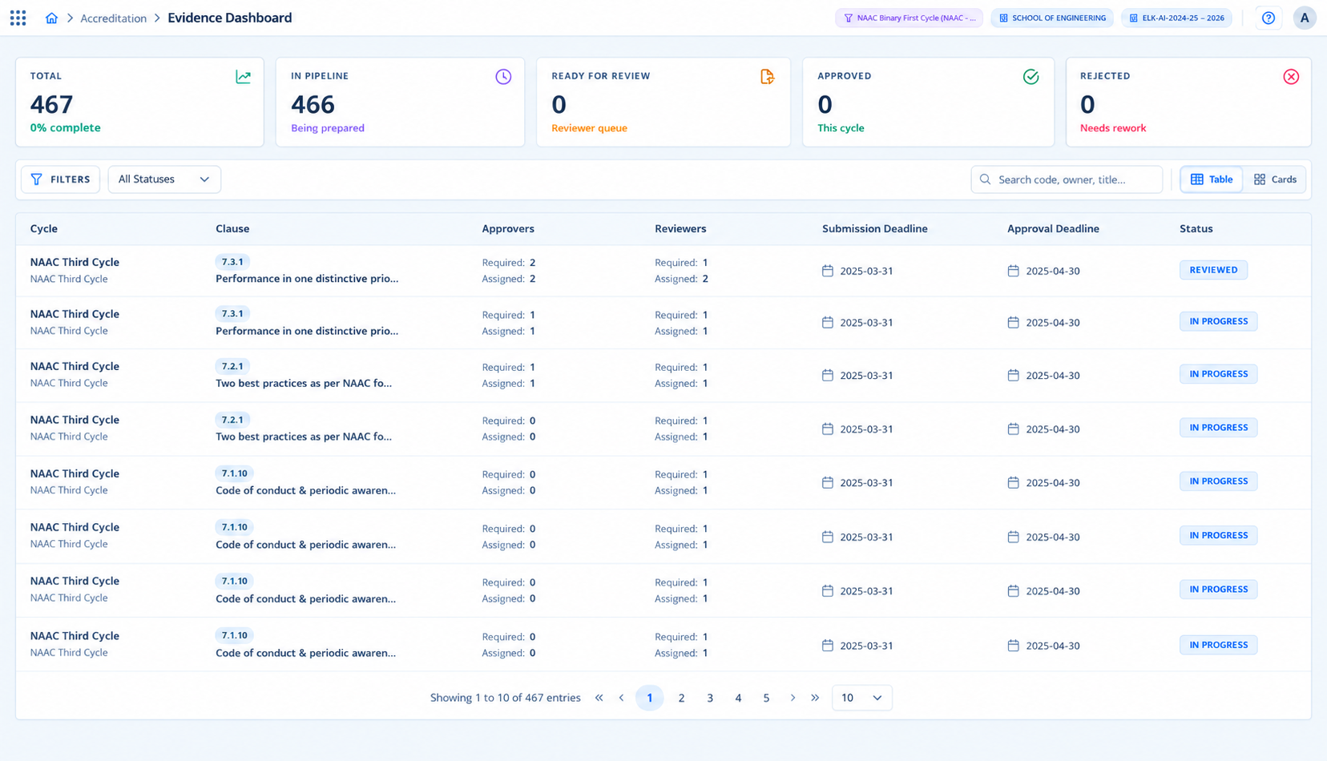This screenshot has height=761, width=1327.
Task: Open the School of Engineering selector chip
Action: tap(1052, 18)
